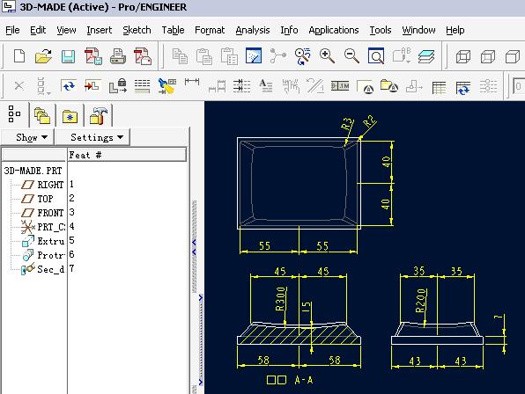Click the A-A section label text
Screen dimensions: 525x394
coord(304,380)
